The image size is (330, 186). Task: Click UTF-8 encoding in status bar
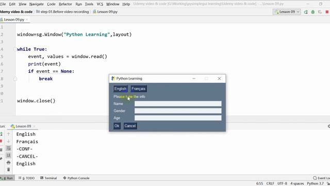[x=282, y=183]
